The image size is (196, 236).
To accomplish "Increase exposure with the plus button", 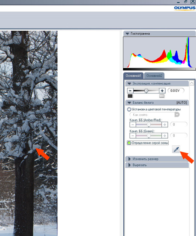I will (162, 90).
